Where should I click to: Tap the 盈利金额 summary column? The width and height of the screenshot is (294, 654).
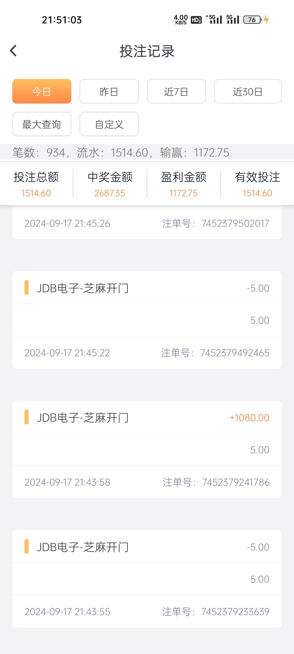tap(183, 184)
